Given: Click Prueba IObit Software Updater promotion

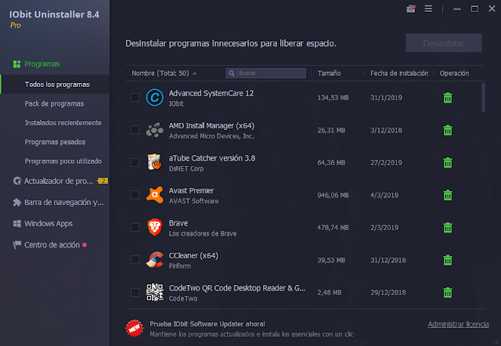Looking at the screenshot, I should [207, 324].
